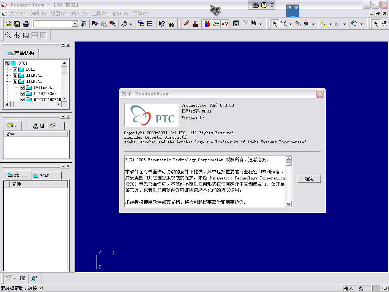Click the context help cursor icon
389x292 pixels.
pos(162,24)
